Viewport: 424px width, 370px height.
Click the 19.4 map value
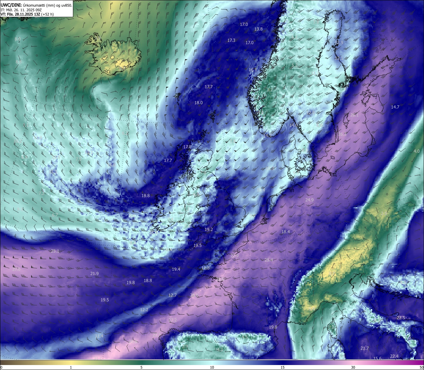point(176,269)
